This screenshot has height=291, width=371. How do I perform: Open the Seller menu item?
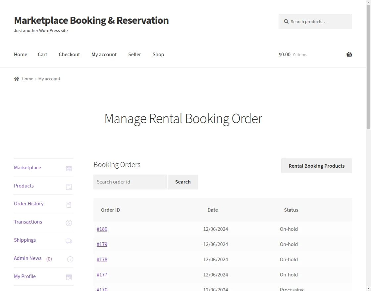click(x=134, y=55)
